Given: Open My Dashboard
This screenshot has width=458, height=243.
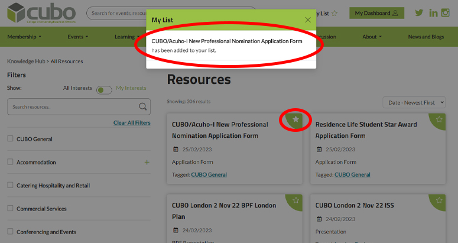Looking at the screenshot, I should click(376, 13).
